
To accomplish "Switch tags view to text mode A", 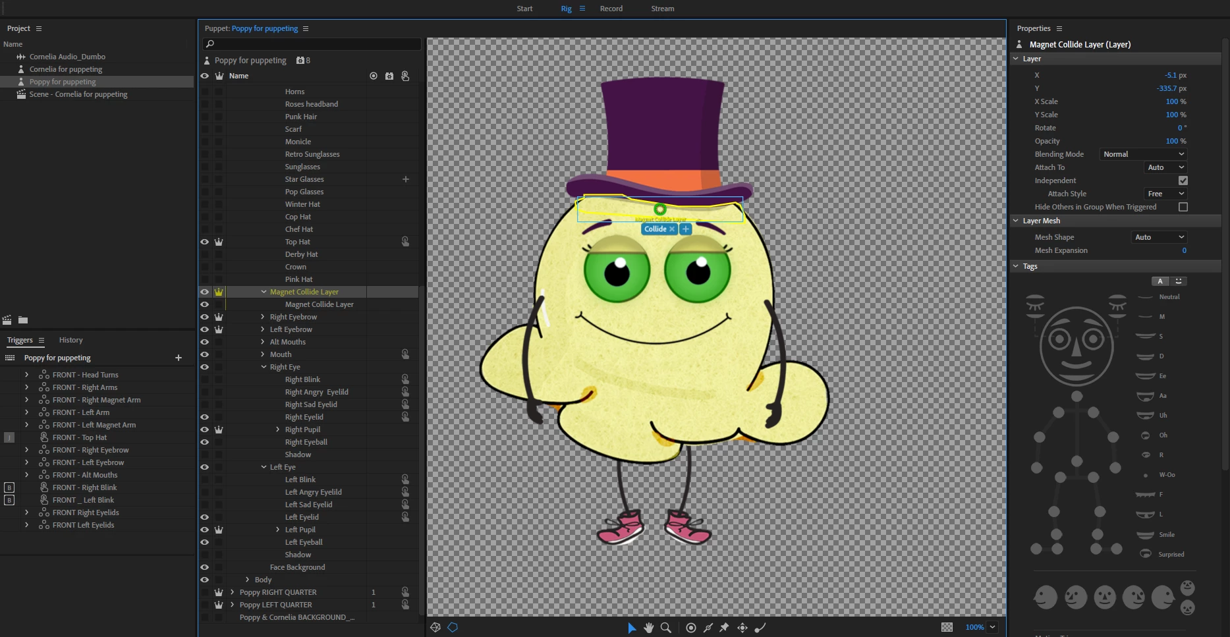I will point(1160,281).
